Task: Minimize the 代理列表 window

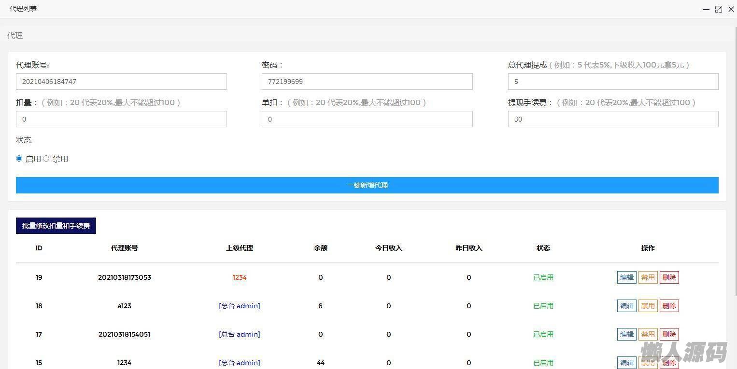Action: click(x=706, y=9)
